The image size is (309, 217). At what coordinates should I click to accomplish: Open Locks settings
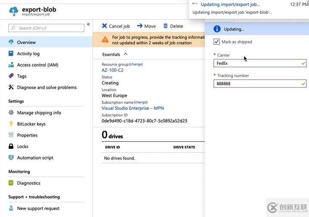23,146
